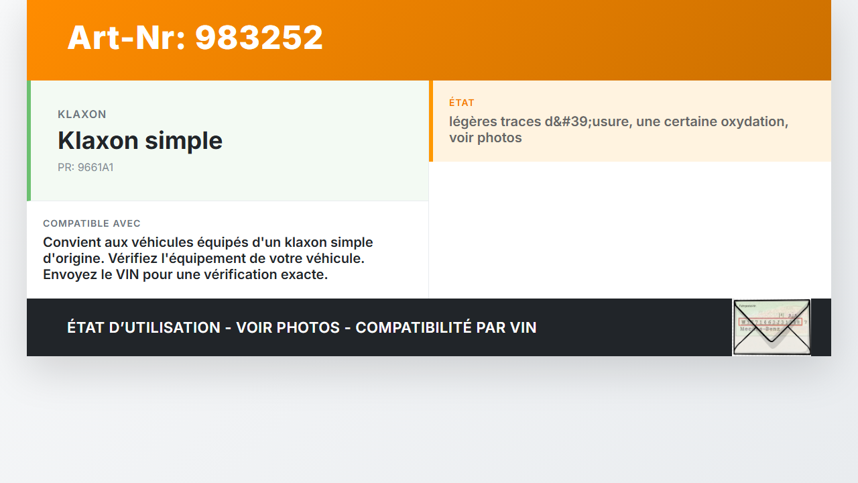Open the Mercedes-Benz VIN document thumbnail
The image size is (858, 483).
point(772,327)
